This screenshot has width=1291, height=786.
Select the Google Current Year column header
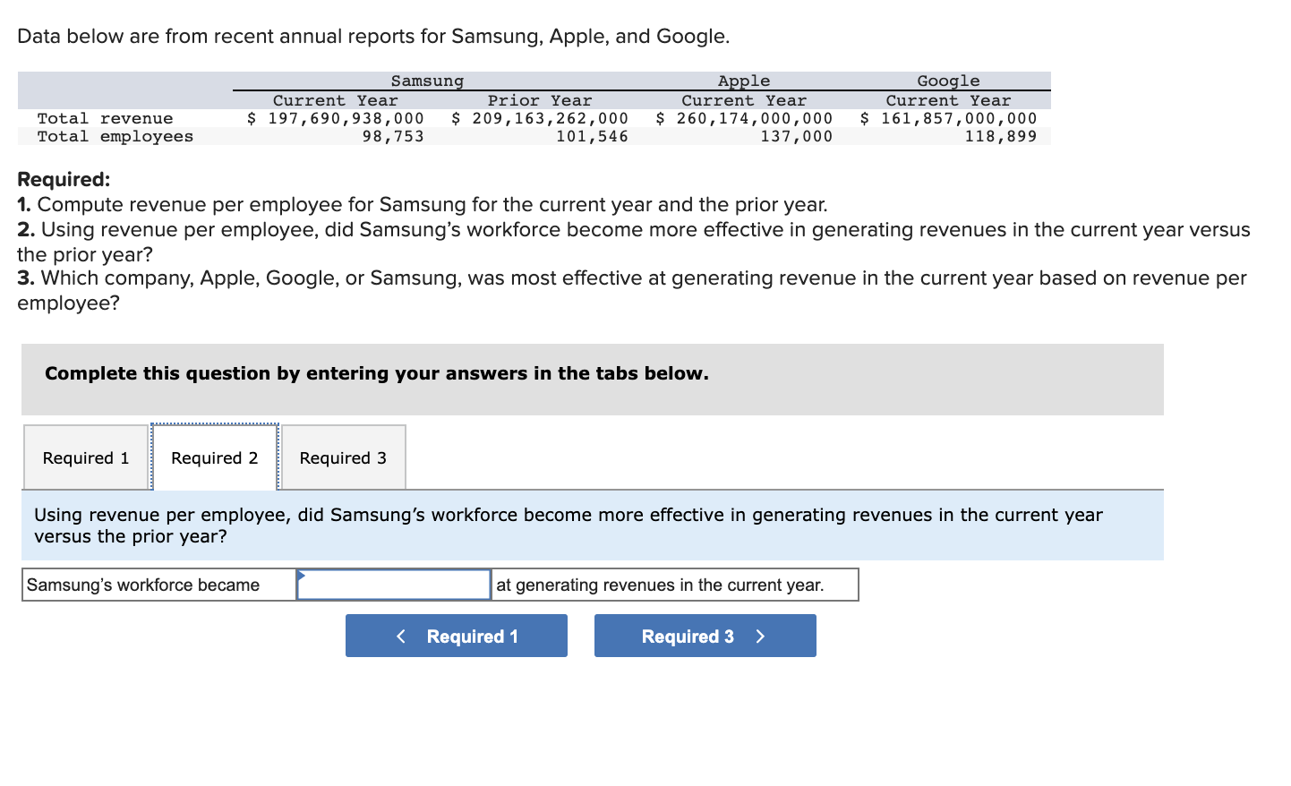[x=948, y=99]
